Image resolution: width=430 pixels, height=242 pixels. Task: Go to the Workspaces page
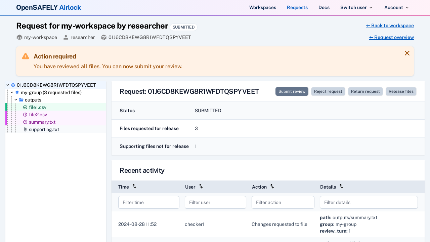[262, 7]
